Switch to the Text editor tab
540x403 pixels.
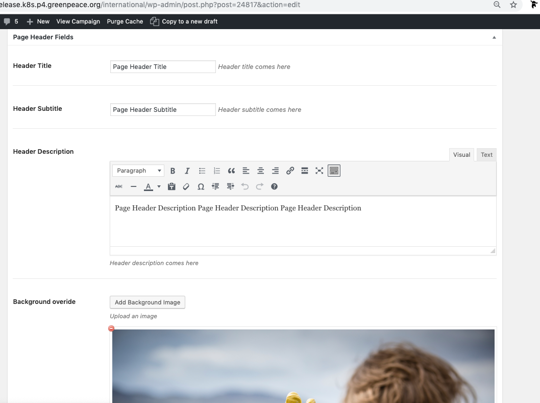(x=486, y=155)
